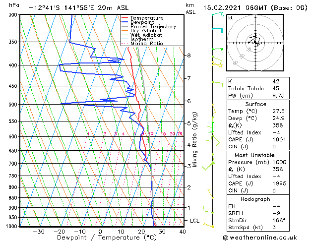Click the weatheronline.co.uk copyright text

[260, 238]
